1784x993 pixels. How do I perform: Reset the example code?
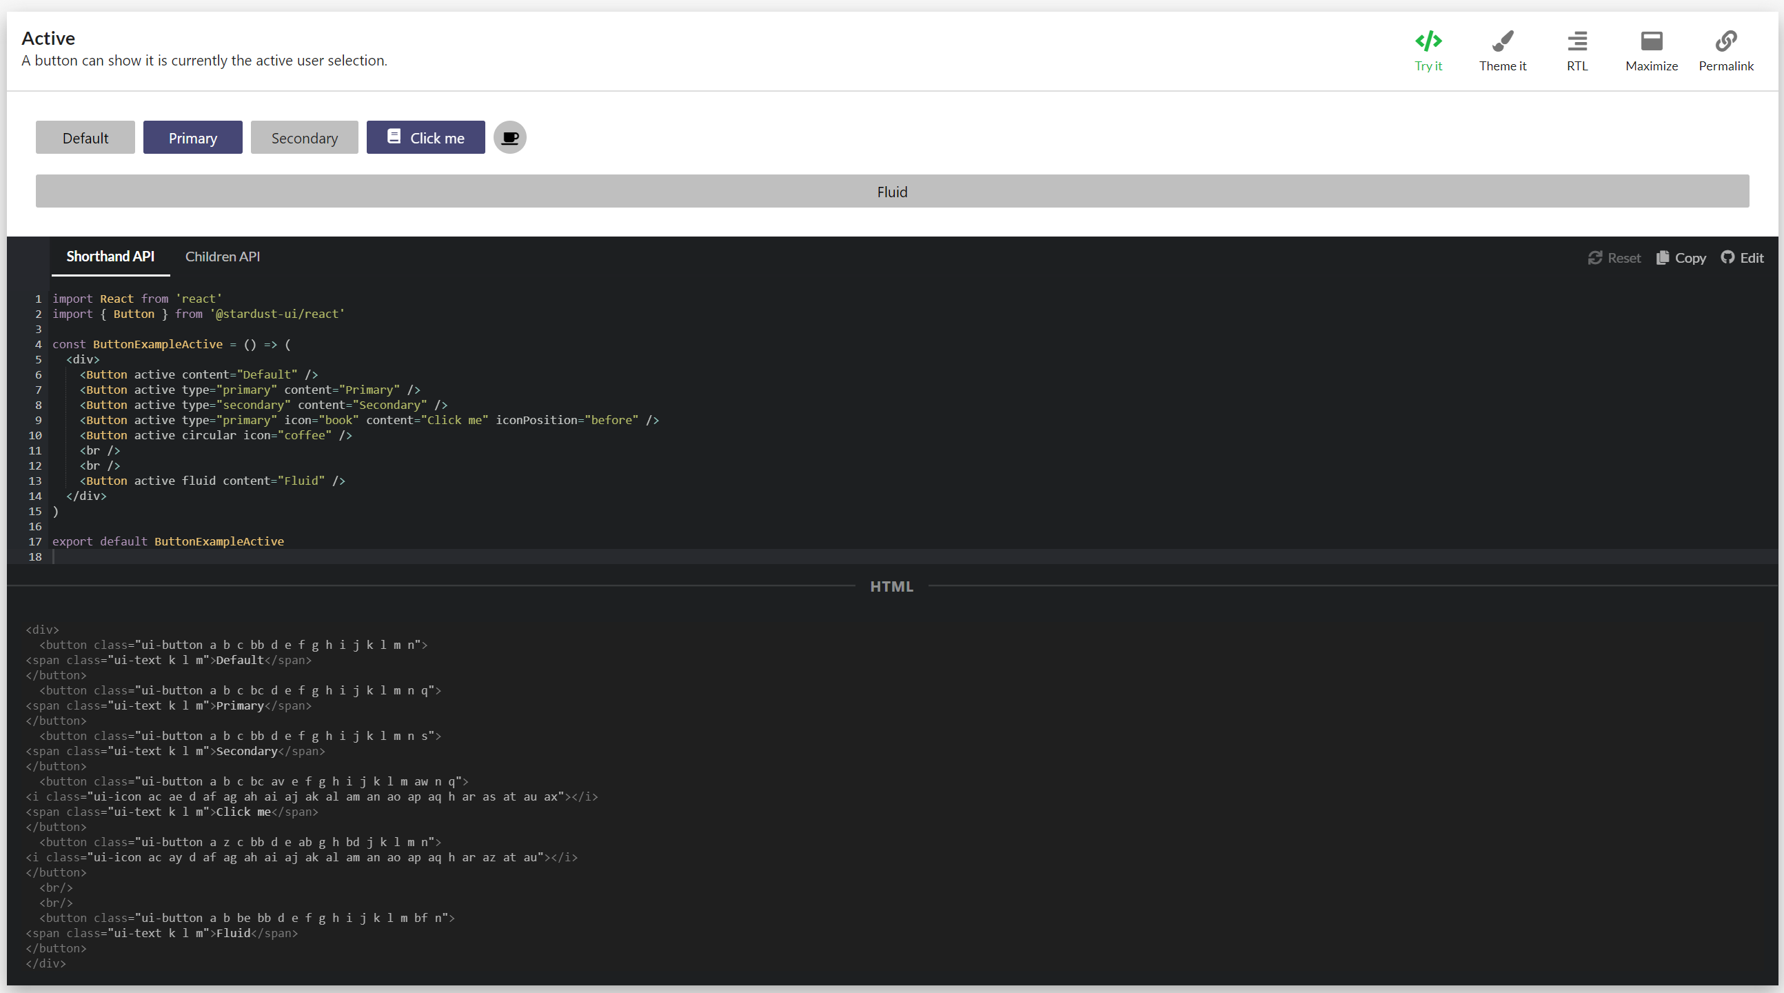coord(1614,258)
